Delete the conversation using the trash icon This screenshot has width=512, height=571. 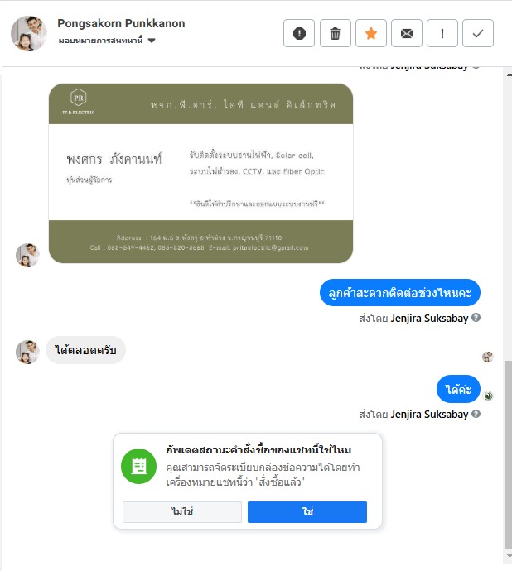pos(336,33)
